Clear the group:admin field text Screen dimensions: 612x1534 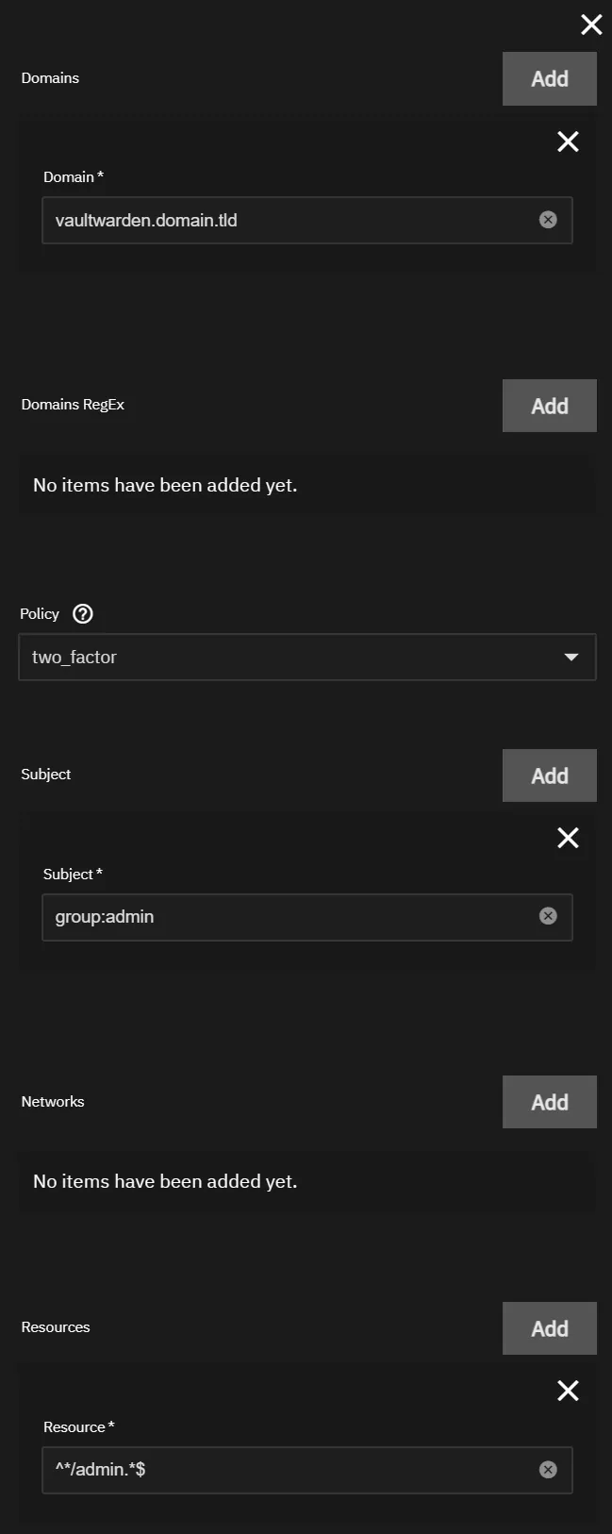pos(548,916)
